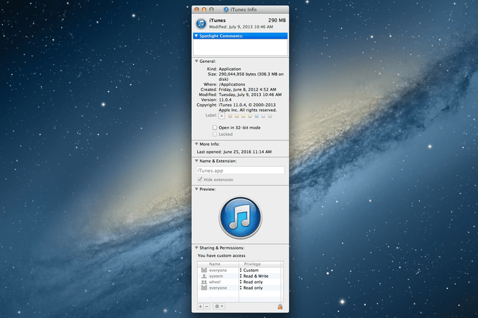
Task: Open Read only privilege popup for wheel
Action: pos(251,282)
